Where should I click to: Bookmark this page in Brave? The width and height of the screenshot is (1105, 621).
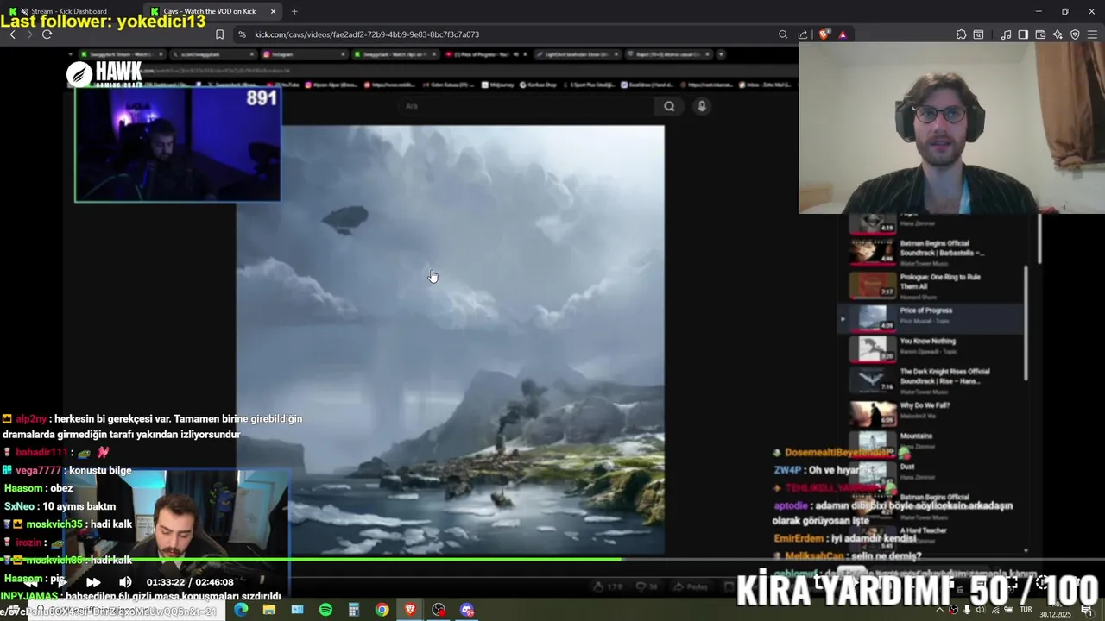pyautogui.click(x=219, y=34)
